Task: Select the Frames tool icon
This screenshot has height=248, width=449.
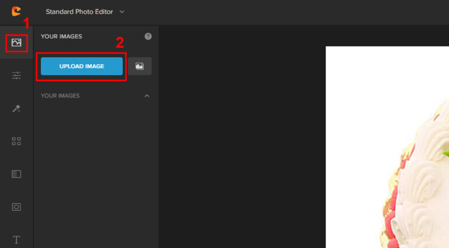Action: click(x=16, y=207)
